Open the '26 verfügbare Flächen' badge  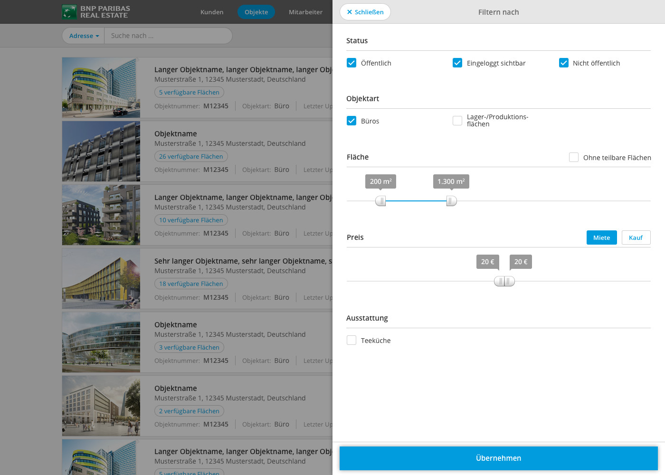coord(191,156)
